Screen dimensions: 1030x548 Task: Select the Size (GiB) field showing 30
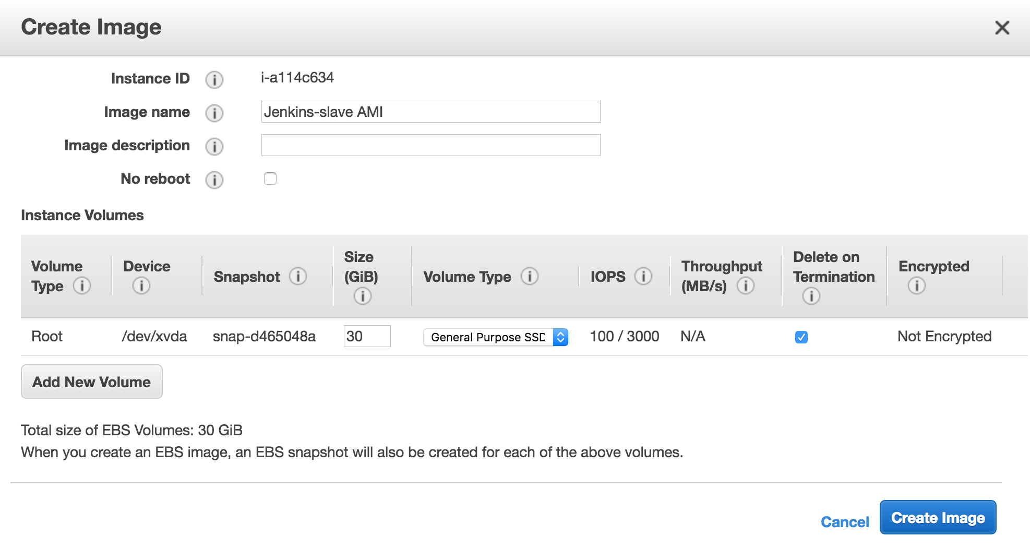(367, 336)
